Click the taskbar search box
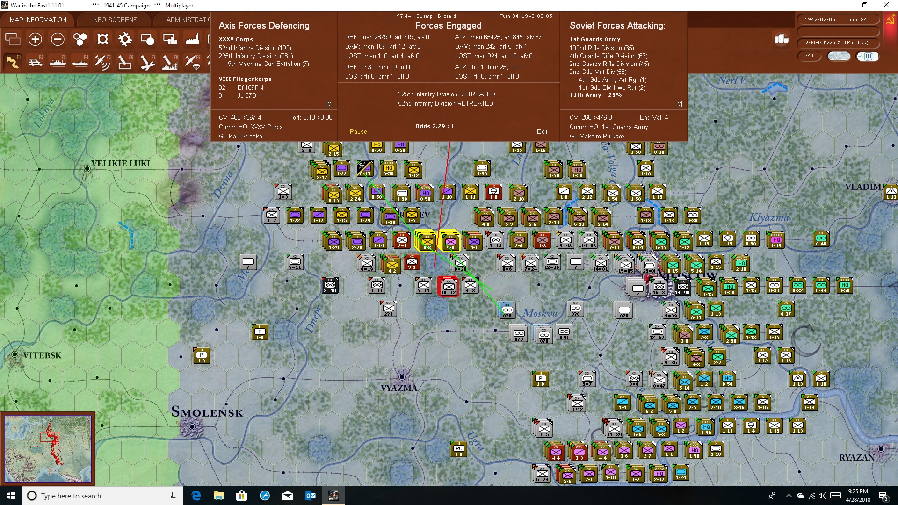This screenshot has width=898, height=505. 103,496
